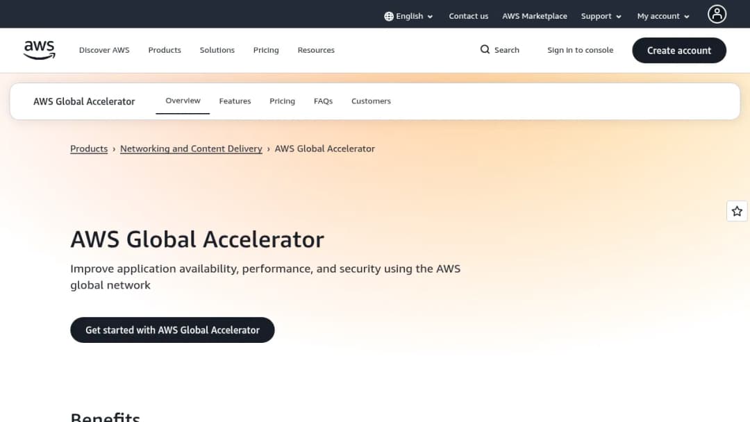Click AWS Global Accelerator breadcrumb text
Screen dimensions: 750x422
tap(325, 149)
